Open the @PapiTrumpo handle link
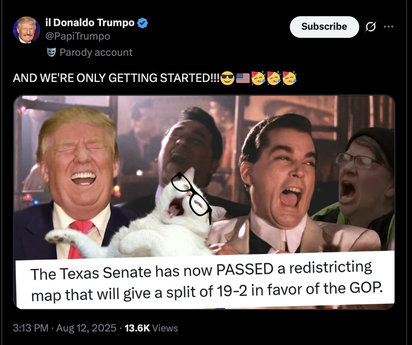 click(x=78, y=36)
